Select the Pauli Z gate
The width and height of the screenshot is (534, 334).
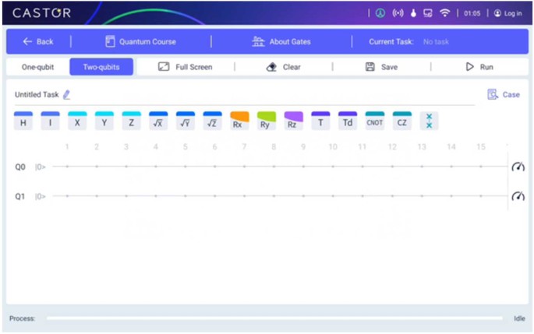coord(131,121)
